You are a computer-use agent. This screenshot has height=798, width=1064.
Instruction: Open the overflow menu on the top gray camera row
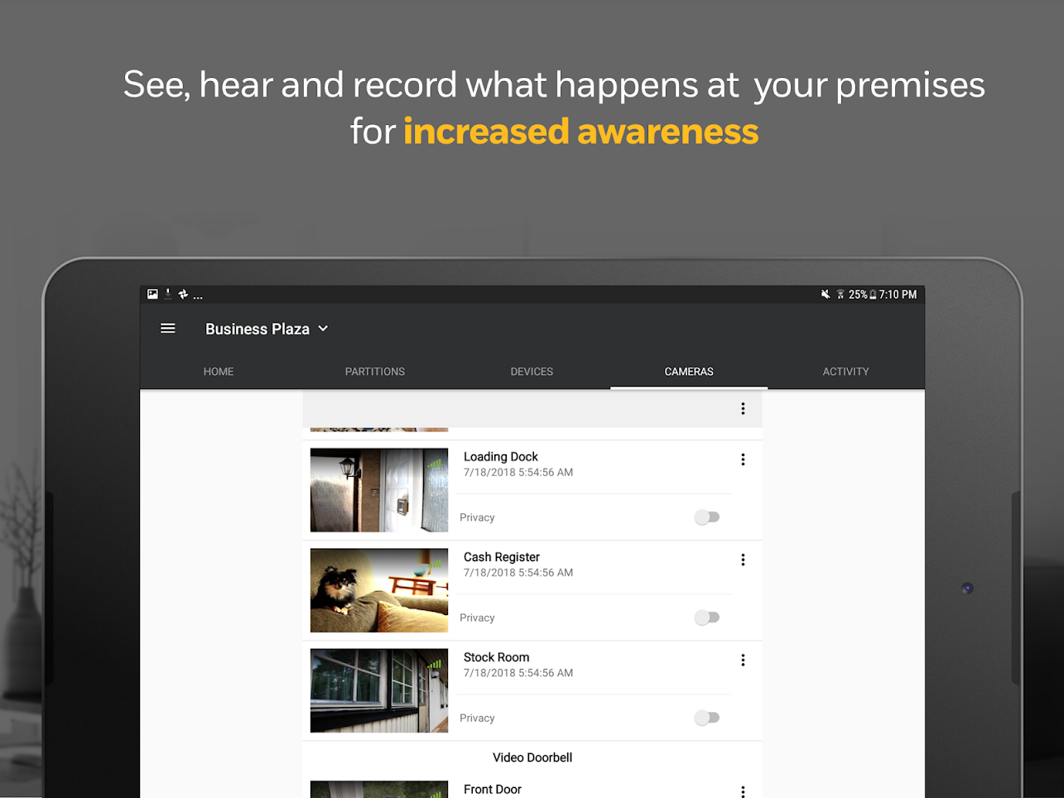tap(743, 408)
